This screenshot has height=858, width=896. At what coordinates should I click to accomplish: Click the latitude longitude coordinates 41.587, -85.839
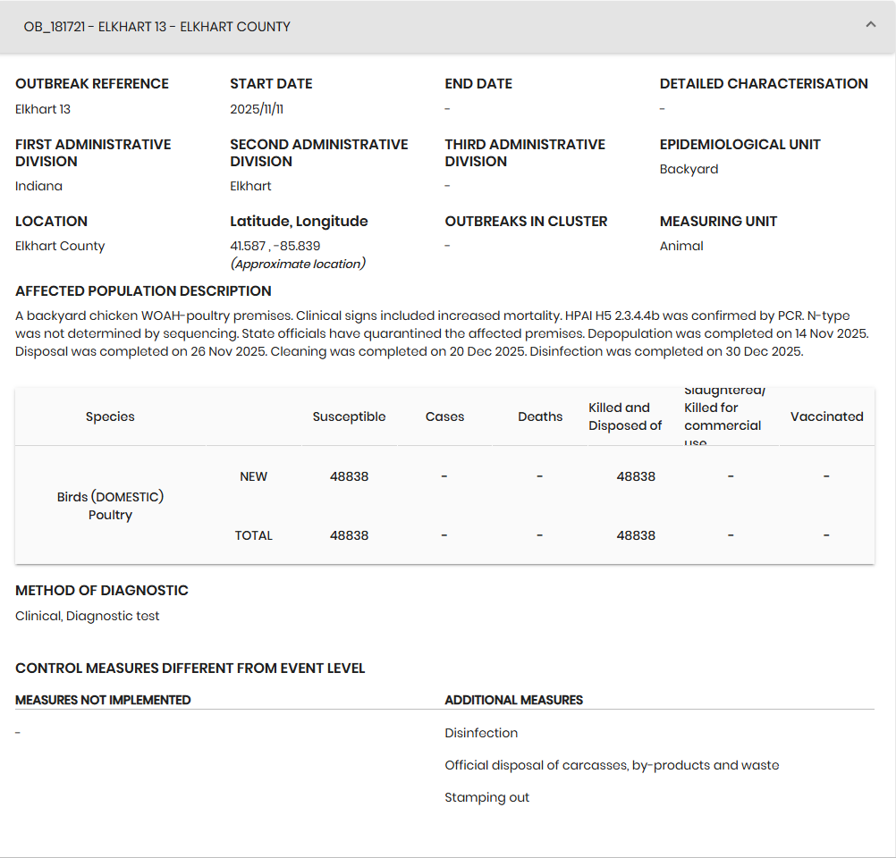click(275, 246)
